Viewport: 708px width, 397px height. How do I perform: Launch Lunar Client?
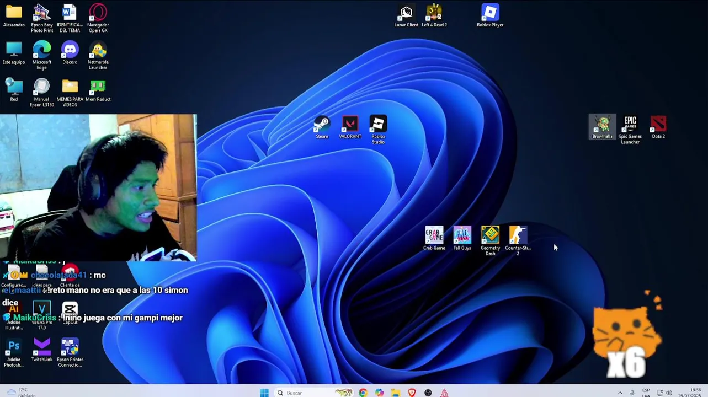coord(406,15)
